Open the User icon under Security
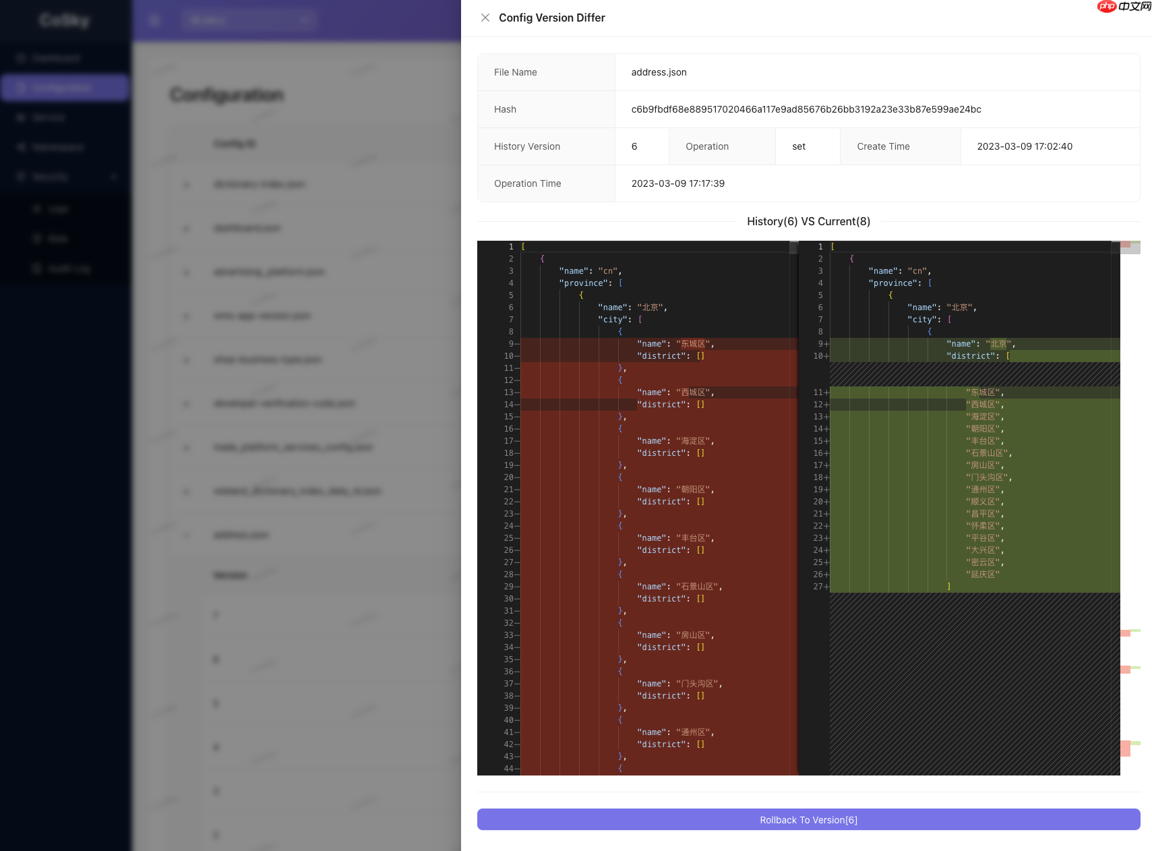Image resolution: width=1152 pixels, height=851 pixels. 36,209
